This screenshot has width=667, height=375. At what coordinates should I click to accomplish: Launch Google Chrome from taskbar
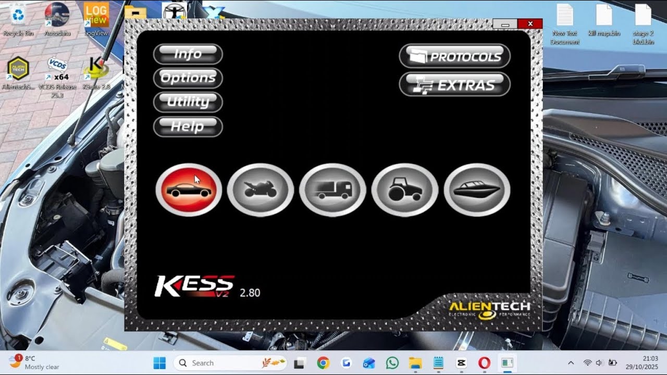[x=323, y=363]
